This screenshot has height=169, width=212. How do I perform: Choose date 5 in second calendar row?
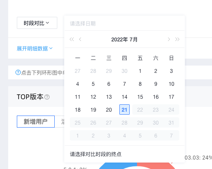(x=93, y=84)
